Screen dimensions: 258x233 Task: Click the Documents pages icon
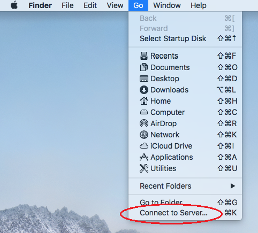[143, 67]
